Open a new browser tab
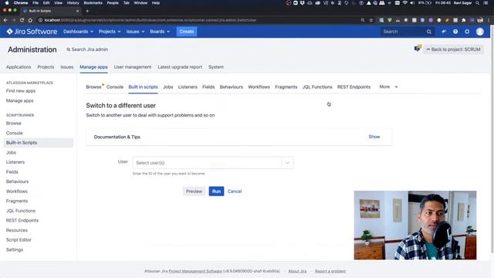Viewport: 494px width, 278px height. pyautogui.click(x=87, y=11)
